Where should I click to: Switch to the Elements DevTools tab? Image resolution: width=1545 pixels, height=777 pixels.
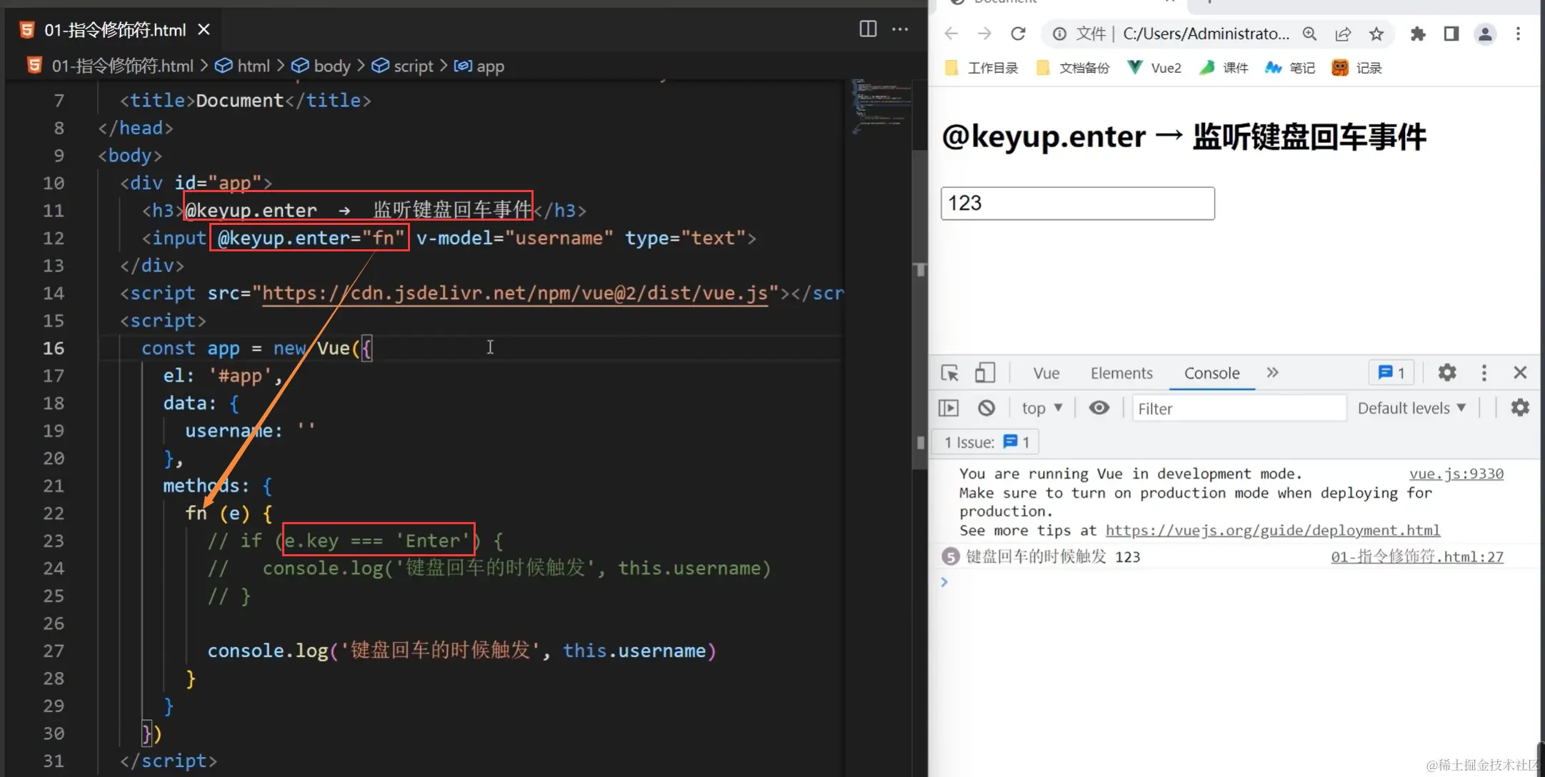(1121, 374)
